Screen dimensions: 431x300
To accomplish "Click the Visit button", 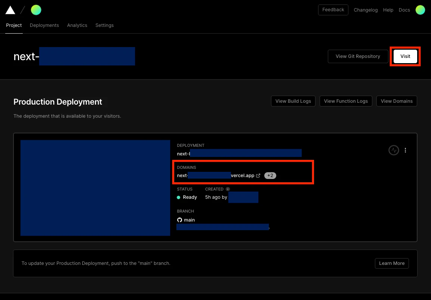I will point(405,56).
